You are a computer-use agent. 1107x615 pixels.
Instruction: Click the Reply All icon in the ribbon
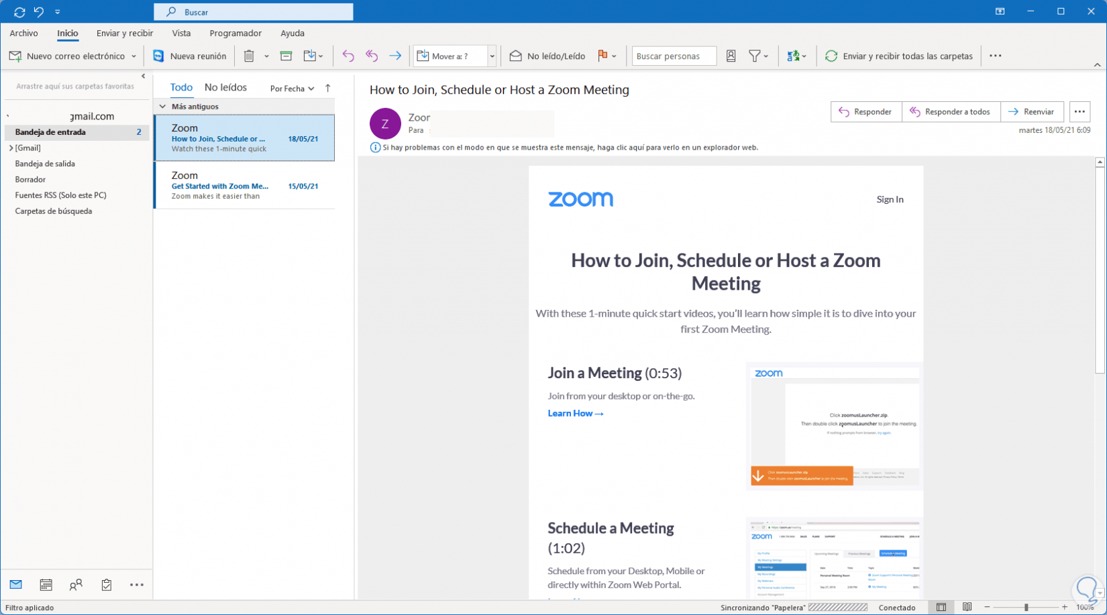tap(372, 56)
